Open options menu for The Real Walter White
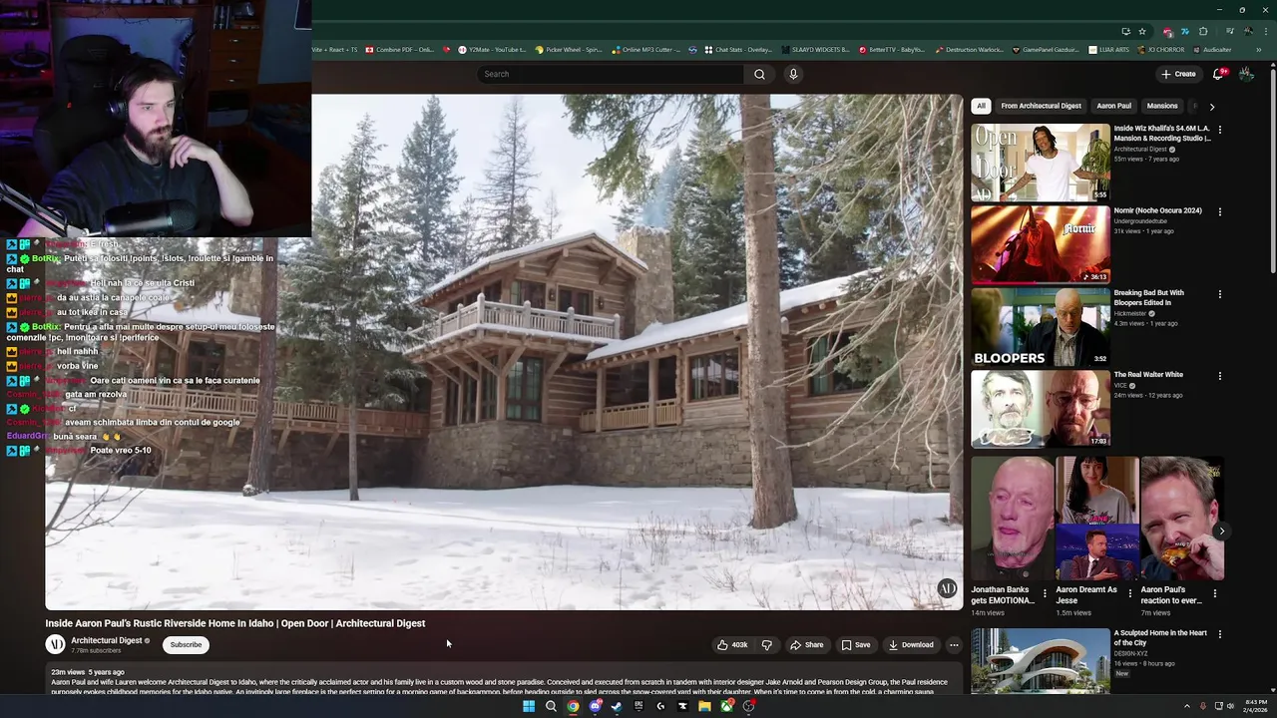The width and height of the screenshot is (1277, 718). pyautogui.click(x=1219, y=376)
